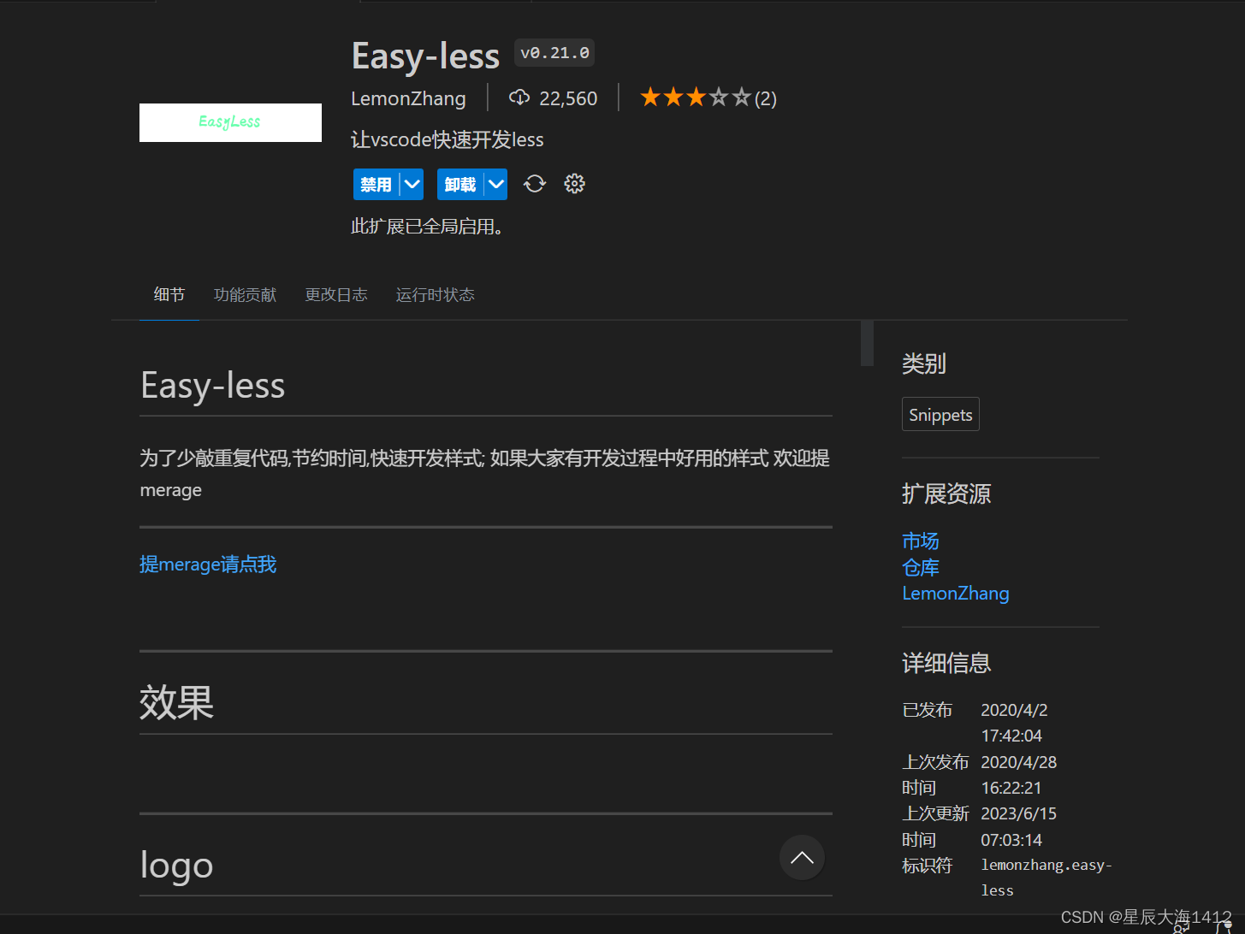
Task: Expand the 禁用 button dropdown arrow
Action: (411, 183)
